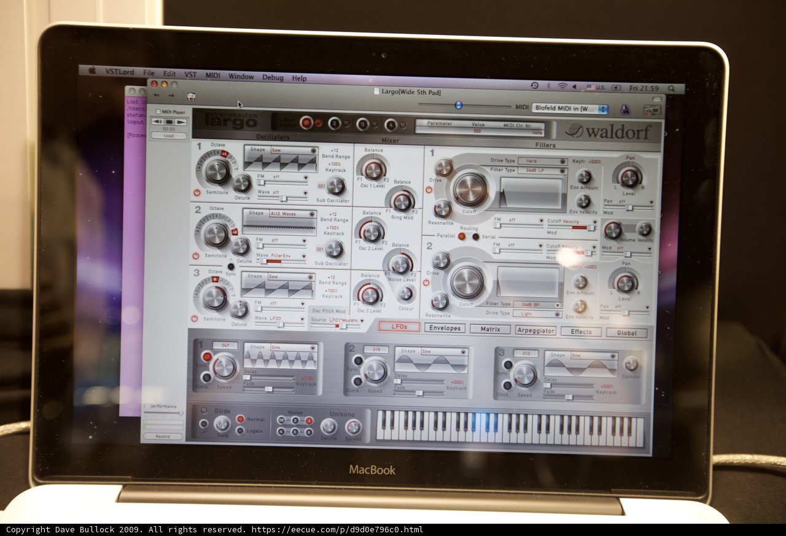Select Serial filter routing
This screenshot has height=536, width=786.
476,236
